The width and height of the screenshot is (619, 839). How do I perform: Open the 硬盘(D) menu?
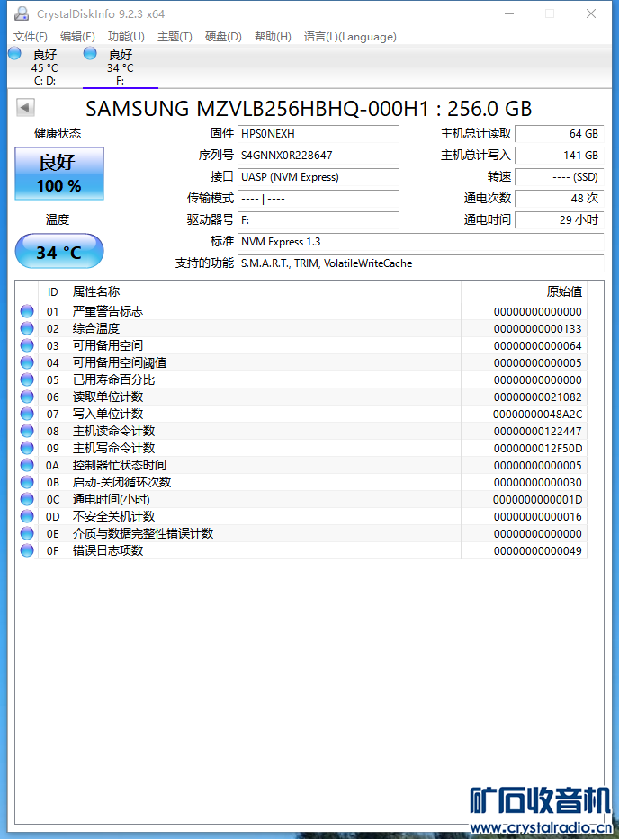223,36
